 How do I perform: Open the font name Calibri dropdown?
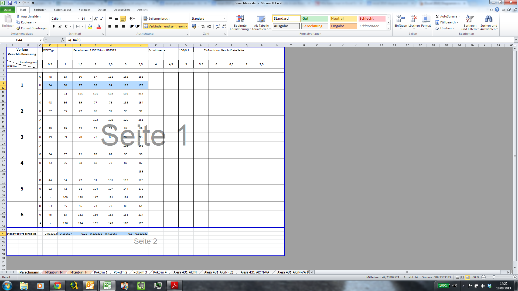tap(79, 19)
